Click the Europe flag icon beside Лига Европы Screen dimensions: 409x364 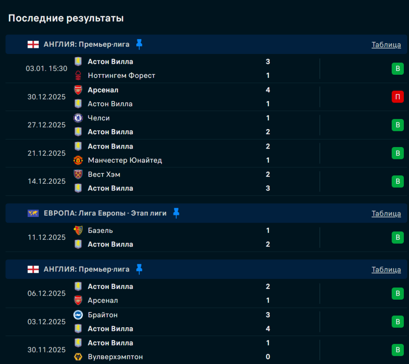pos(33,213)
